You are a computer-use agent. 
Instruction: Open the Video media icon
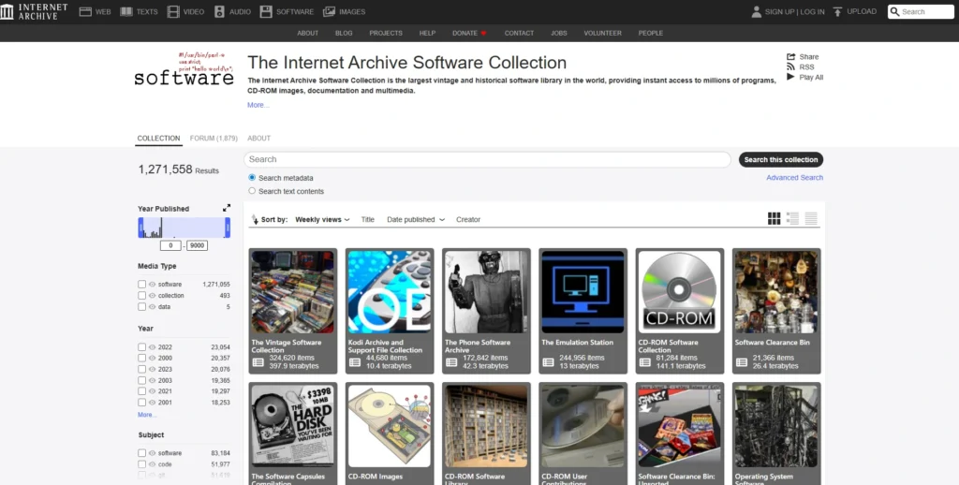(173, 11)
